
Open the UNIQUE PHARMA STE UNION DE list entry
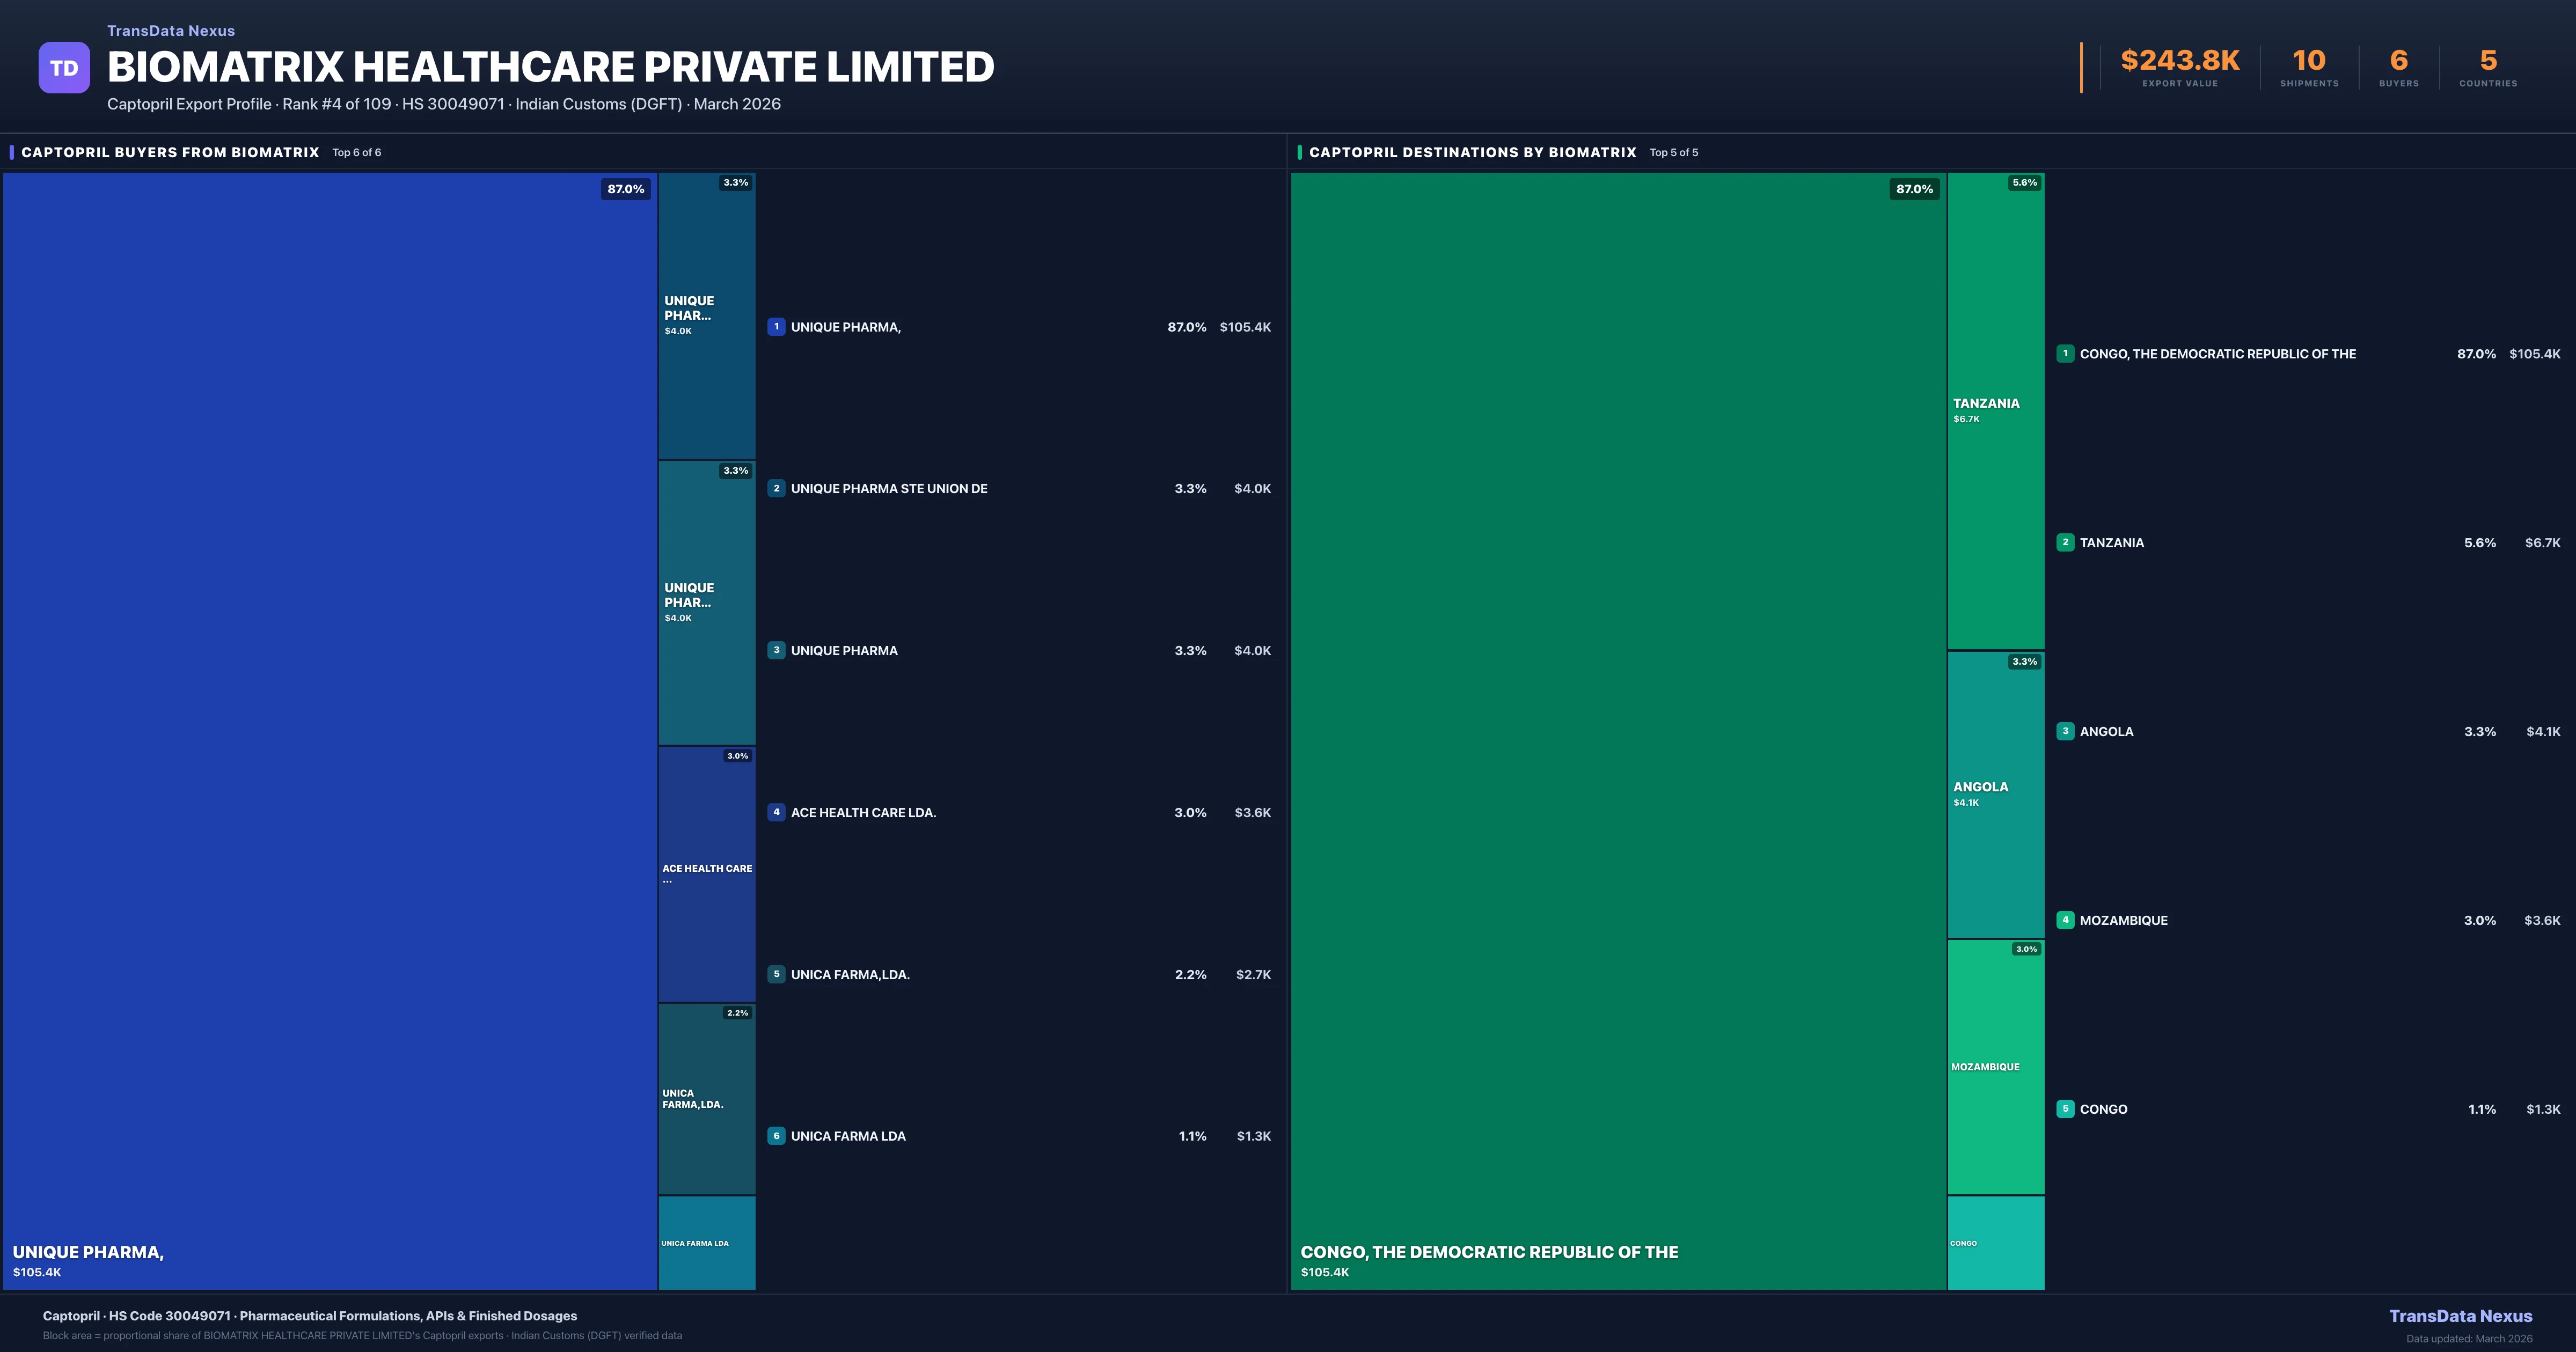(x=889, y=489)
